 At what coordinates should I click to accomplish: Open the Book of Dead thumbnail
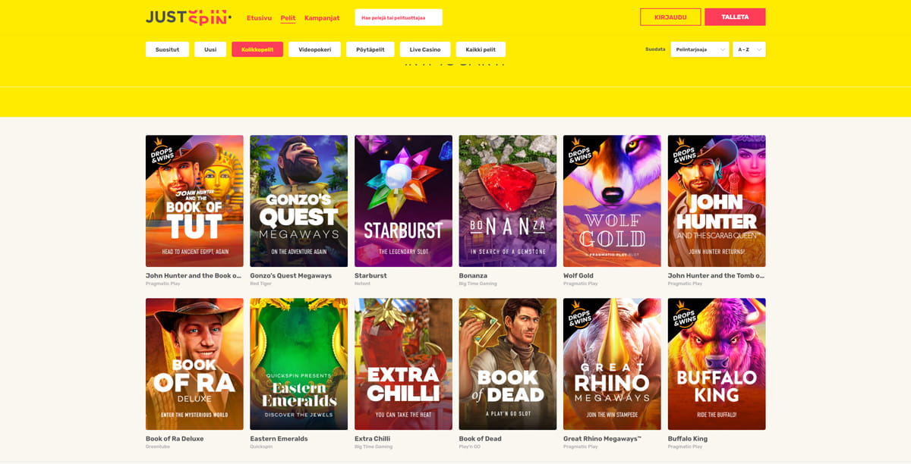(508, 364)
